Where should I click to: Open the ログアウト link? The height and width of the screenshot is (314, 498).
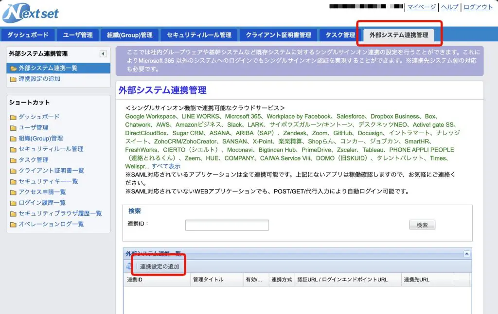[479, 7]
